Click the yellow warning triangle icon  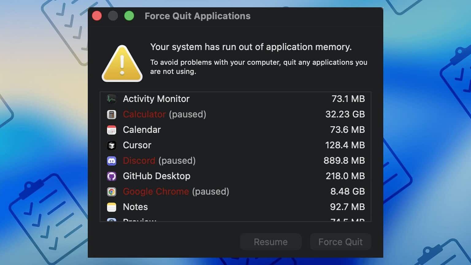[122, 63]
